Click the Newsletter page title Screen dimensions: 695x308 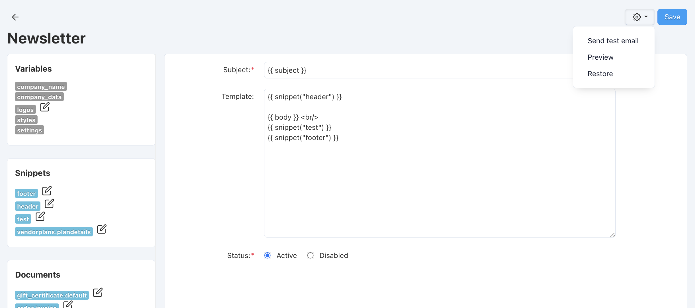tap(46, 38)
